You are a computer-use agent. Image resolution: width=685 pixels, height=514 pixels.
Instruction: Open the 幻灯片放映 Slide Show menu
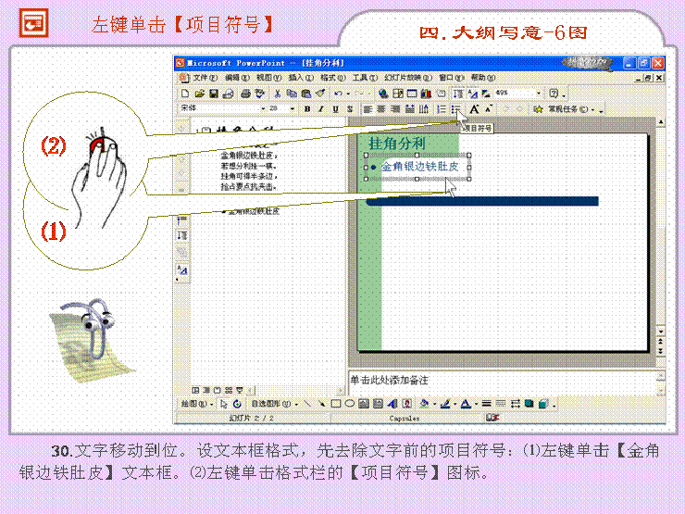(x=408, y=78)
